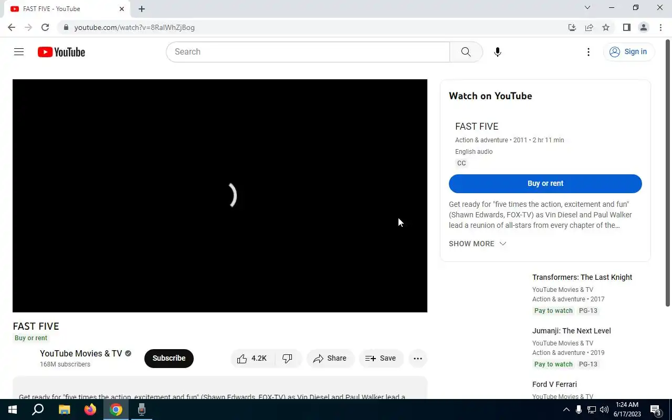672x420 pixels.
Task: Expand description with SHOW MORE
Action: tap(477, 244)
